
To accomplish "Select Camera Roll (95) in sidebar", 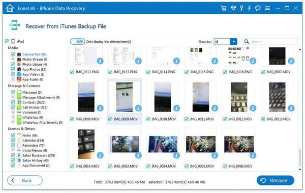I will click(x=35, y=54).
